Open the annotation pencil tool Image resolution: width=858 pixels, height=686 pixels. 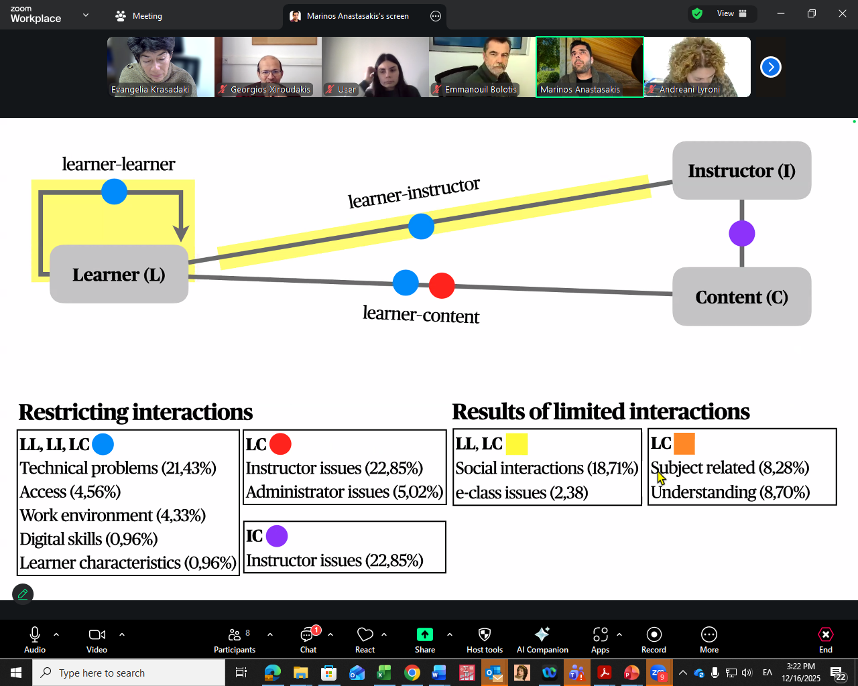point(23,594)
